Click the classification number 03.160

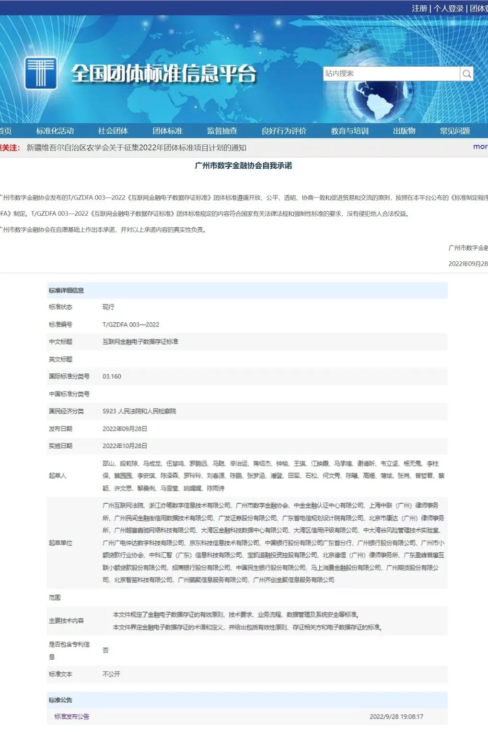[x=112, y=377]
